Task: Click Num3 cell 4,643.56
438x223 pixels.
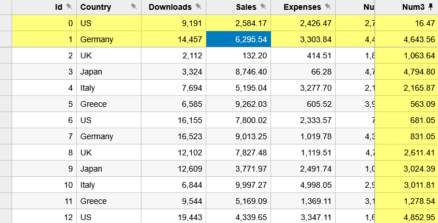Action: pos(406,39)
